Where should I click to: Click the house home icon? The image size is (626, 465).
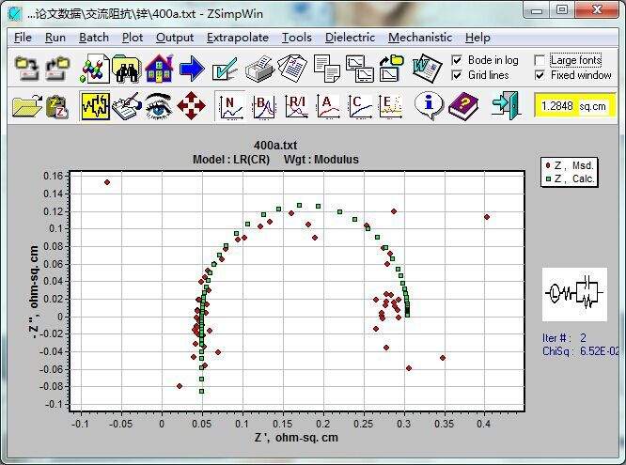[x=159, y=69]
